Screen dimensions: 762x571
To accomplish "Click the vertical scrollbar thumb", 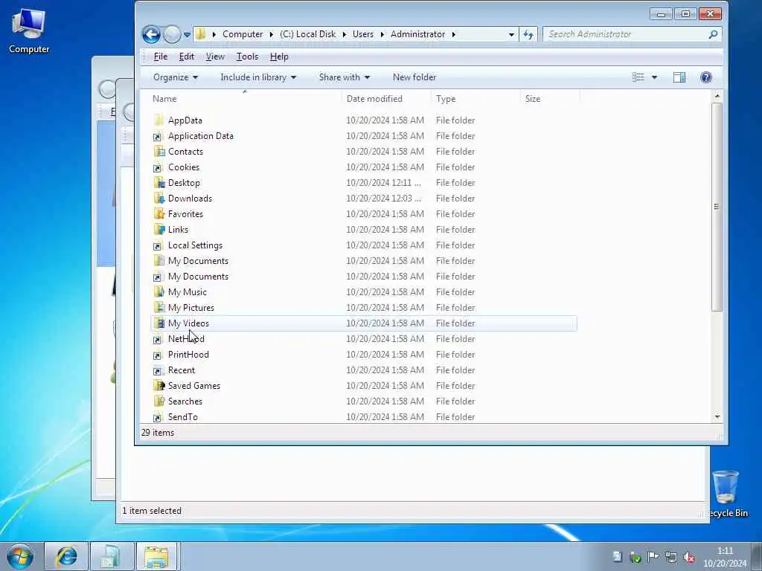I will coord(717,207).
